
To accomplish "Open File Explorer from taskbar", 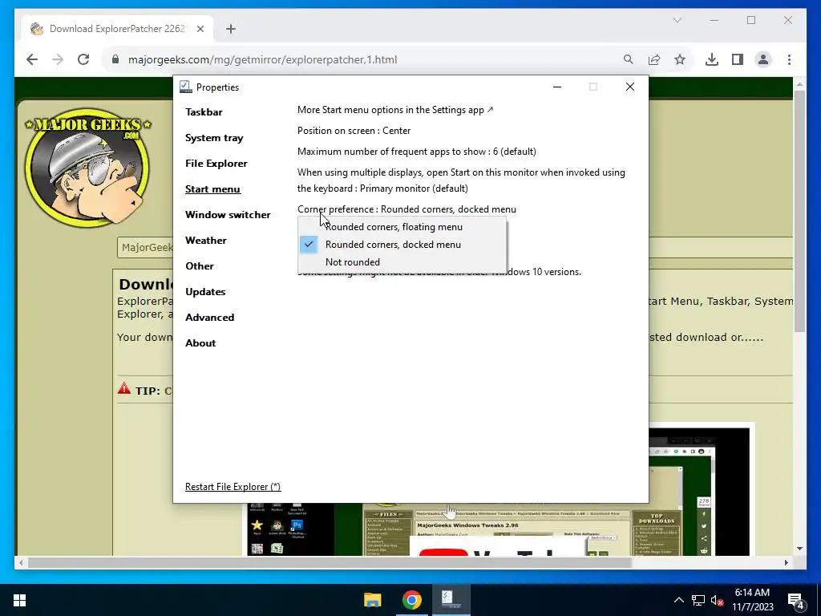I will [x=373, y=600].
